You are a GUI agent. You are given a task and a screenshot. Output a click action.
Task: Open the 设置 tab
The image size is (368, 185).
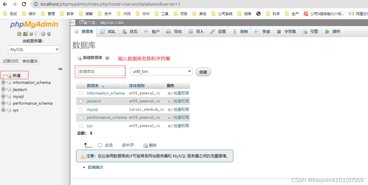tap(218, 31)
